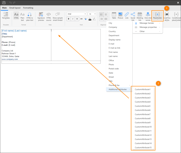Viewport: 181px width, 153px height.
Task: Pick the highlight color pen
Action: click(94, 19)
